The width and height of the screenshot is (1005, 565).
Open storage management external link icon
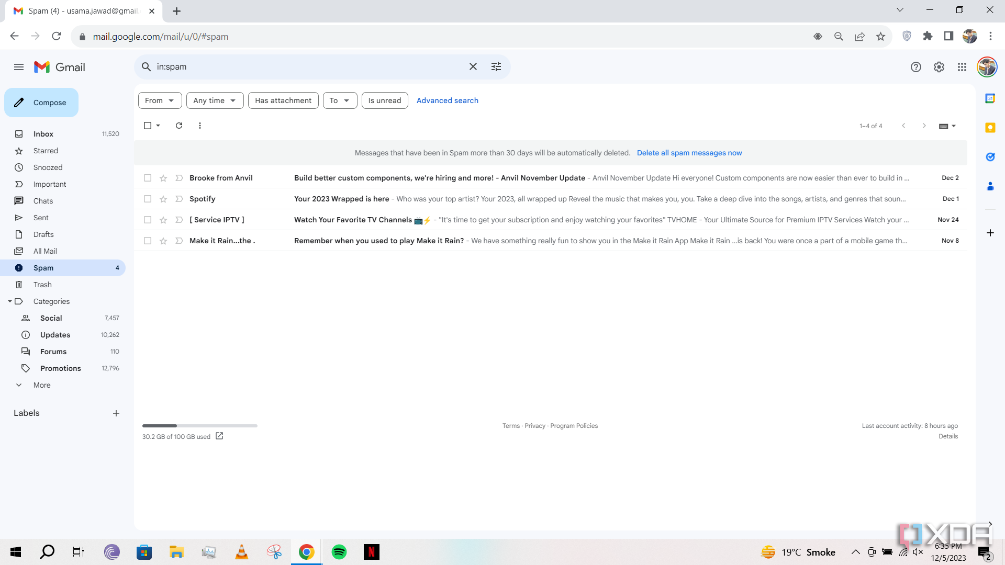[x=219, y=436]
